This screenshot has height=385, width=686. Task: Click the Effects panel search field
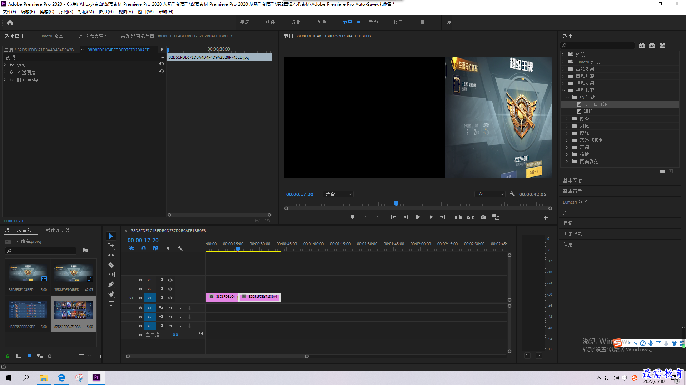(598, 46)
